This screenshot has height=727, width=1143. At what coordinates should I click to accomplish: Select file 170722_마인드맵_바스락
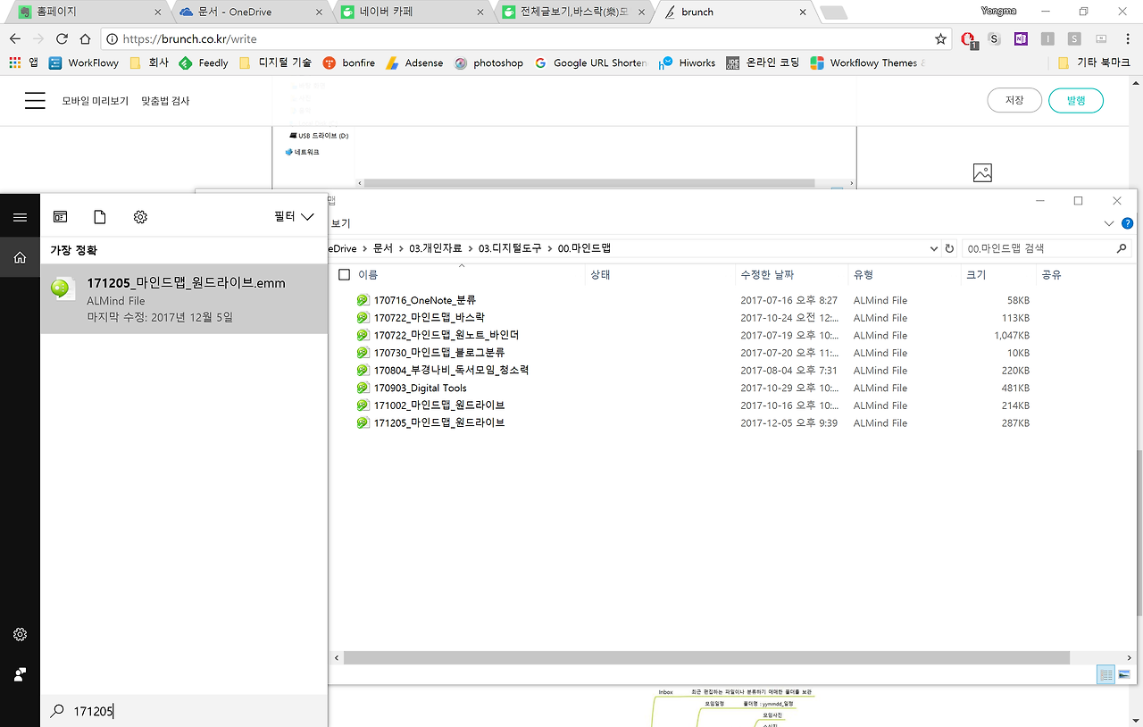[x=430, y=318]
